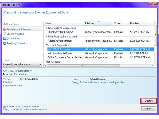Screen dimensions: 159x119
Task: Sort list by Publisher column header
Action: [98, 24]
